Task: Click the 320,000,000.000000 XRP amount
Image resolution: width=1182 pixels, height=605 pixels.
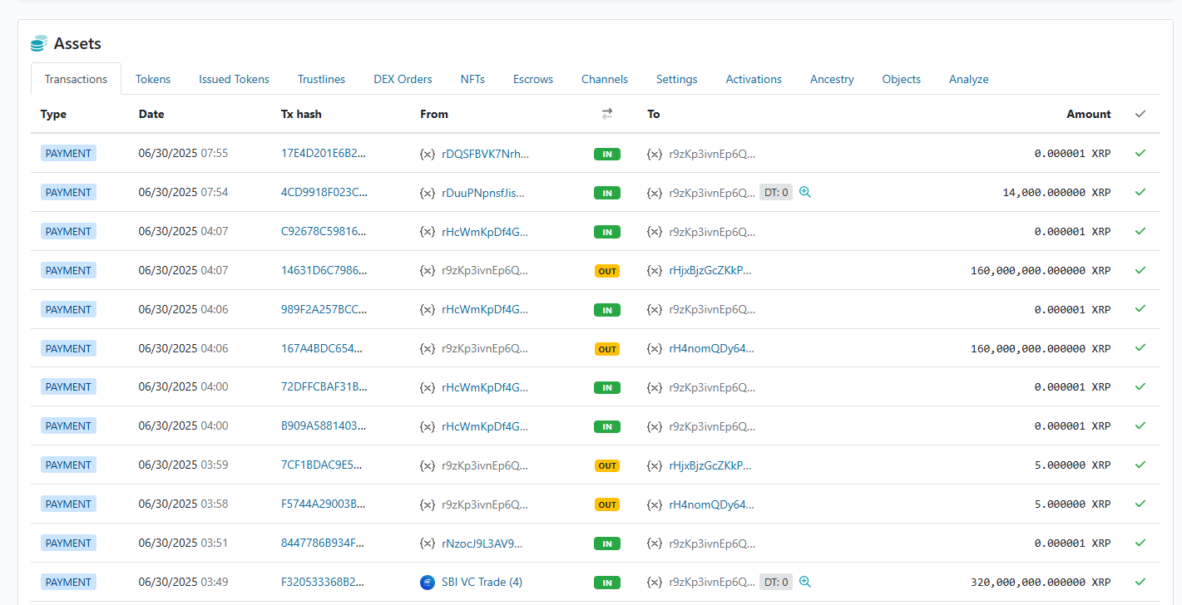Action: (1041, 582)
